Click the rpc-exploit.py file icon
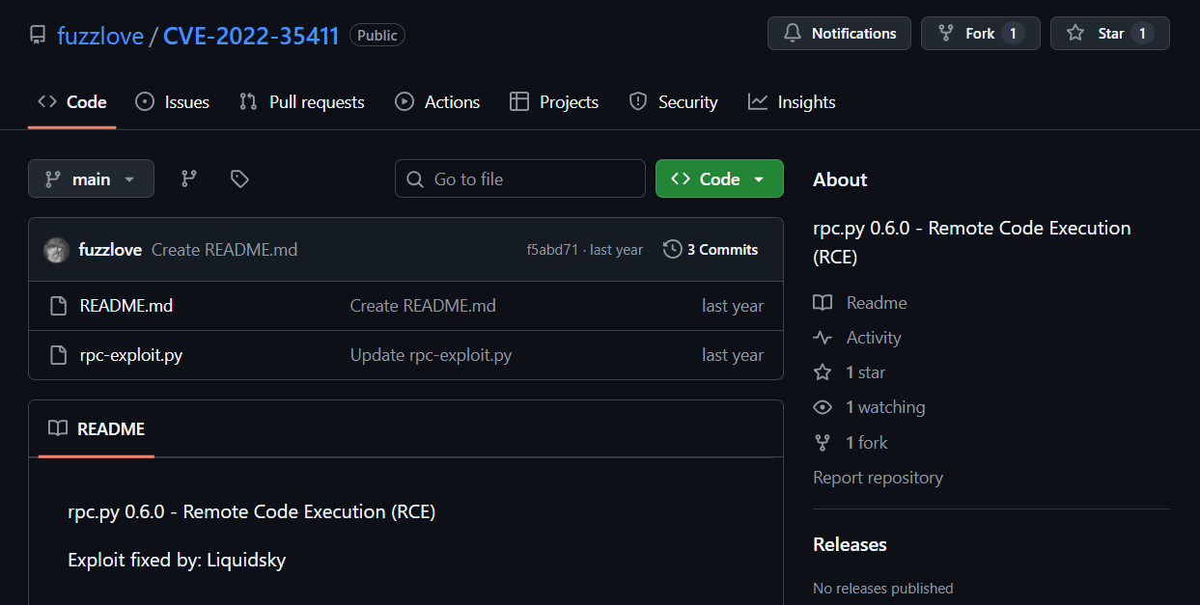The image size is (1200, 605). tap(58, 355)
